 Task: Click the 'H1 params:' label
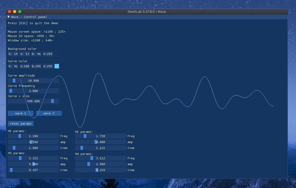17,131
